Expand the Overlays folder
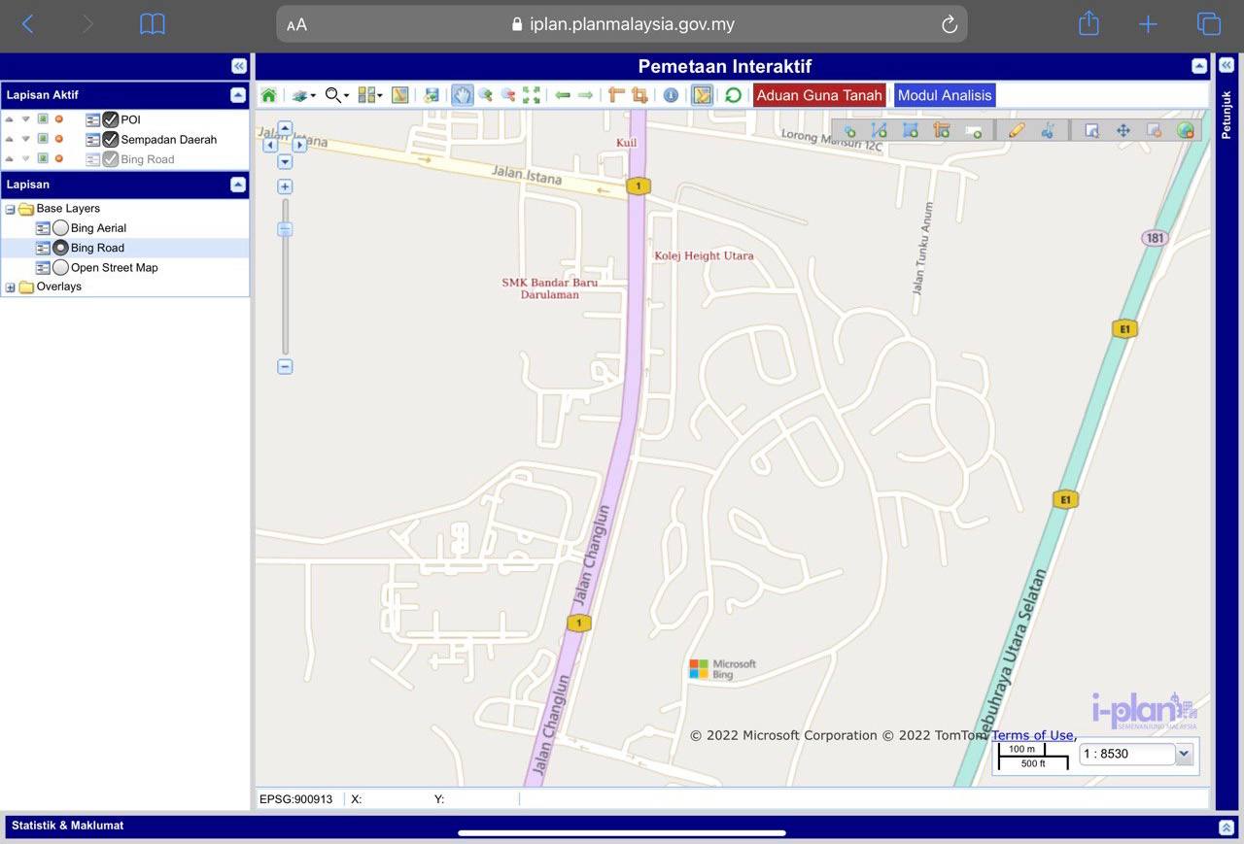The width and height of the screenshot is (1244, 844). (11, 287)
